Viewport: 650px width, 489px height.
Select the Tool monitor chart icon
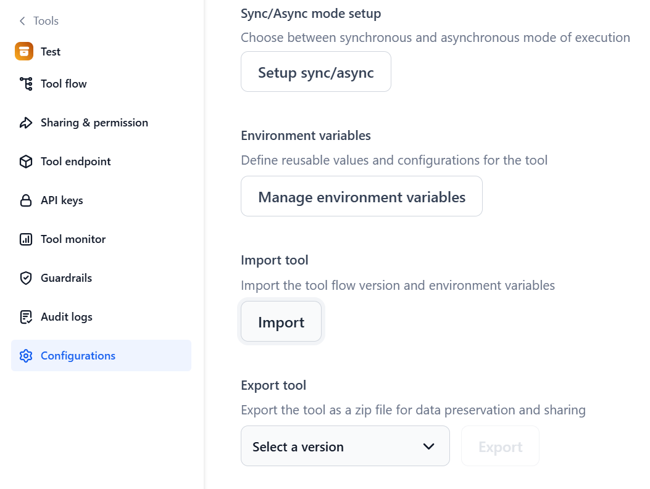pyautogui.click(x=26, y=239)
